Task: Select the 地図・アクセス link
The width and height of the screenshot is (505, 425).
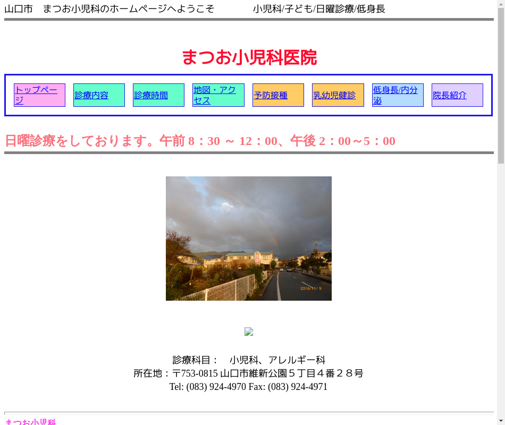Action: click(x=214, y=95)
